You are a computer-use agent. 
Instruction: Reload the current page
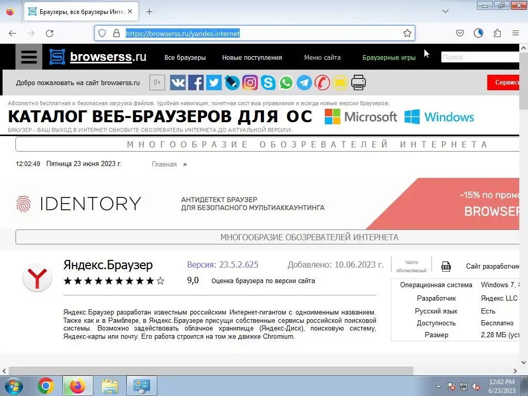[49, 33]
